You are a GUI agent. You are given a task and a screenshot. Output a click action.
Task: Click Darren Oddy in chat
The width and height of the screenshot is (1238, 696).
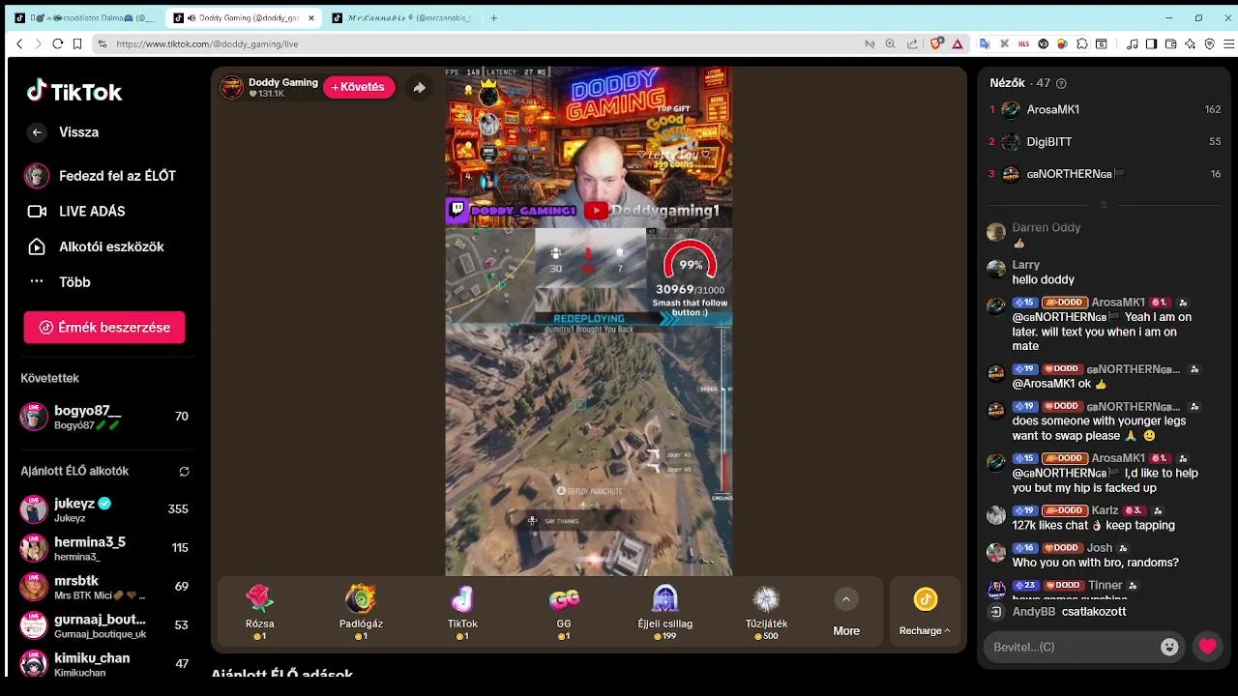(1046, 228)
